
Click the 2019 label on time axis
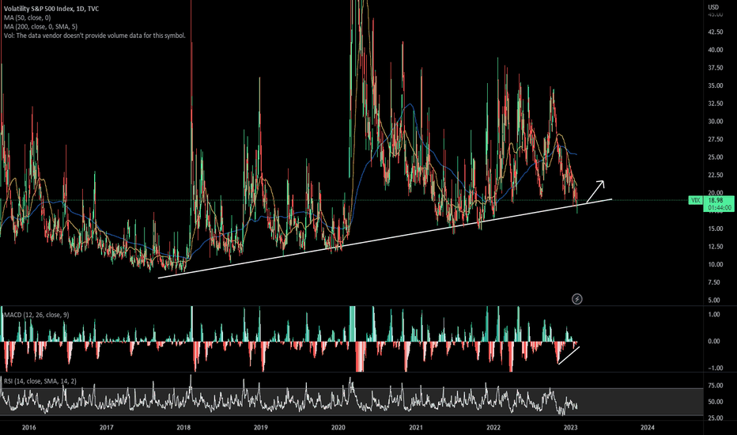tap(261, 427)
